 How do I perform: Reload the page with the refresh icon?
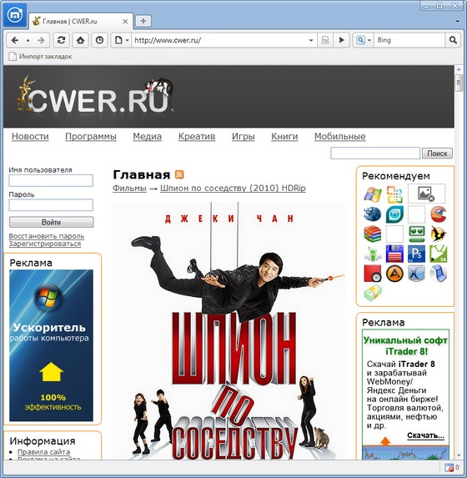pos(61,40)
